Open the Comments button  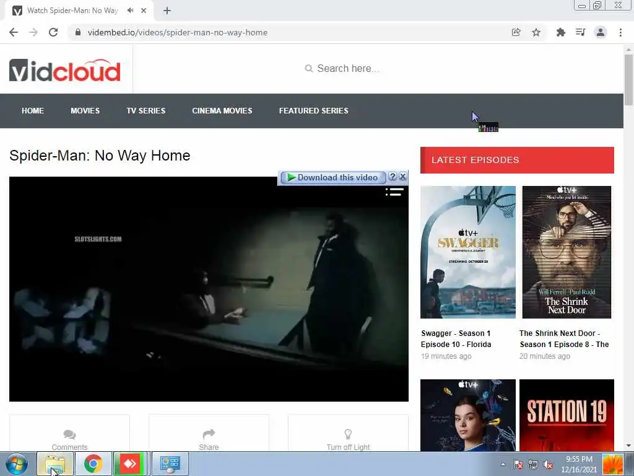coord(69,433)
